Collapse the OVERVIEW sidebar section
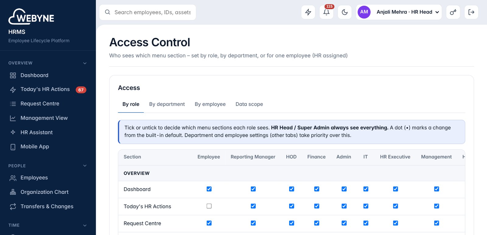 tap(85, 63)
